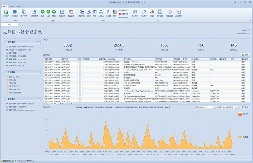The image size is (253, 163).
Task: Check 归还 box for the 2016/09/12 record
Action: tap(80, 64)
